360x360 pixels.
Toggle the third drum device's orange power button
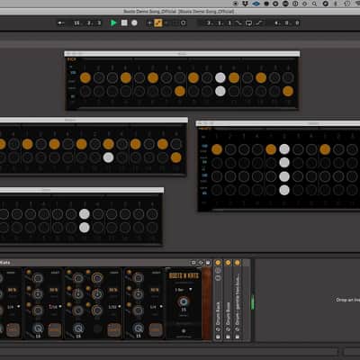pyautogui.click(x=238, y=263)
